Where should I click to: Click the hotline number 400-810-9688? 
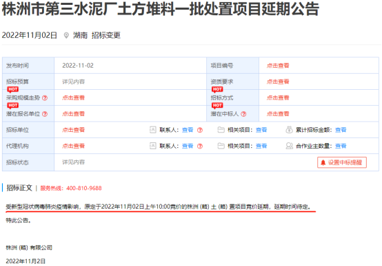[x=84, y=188]
